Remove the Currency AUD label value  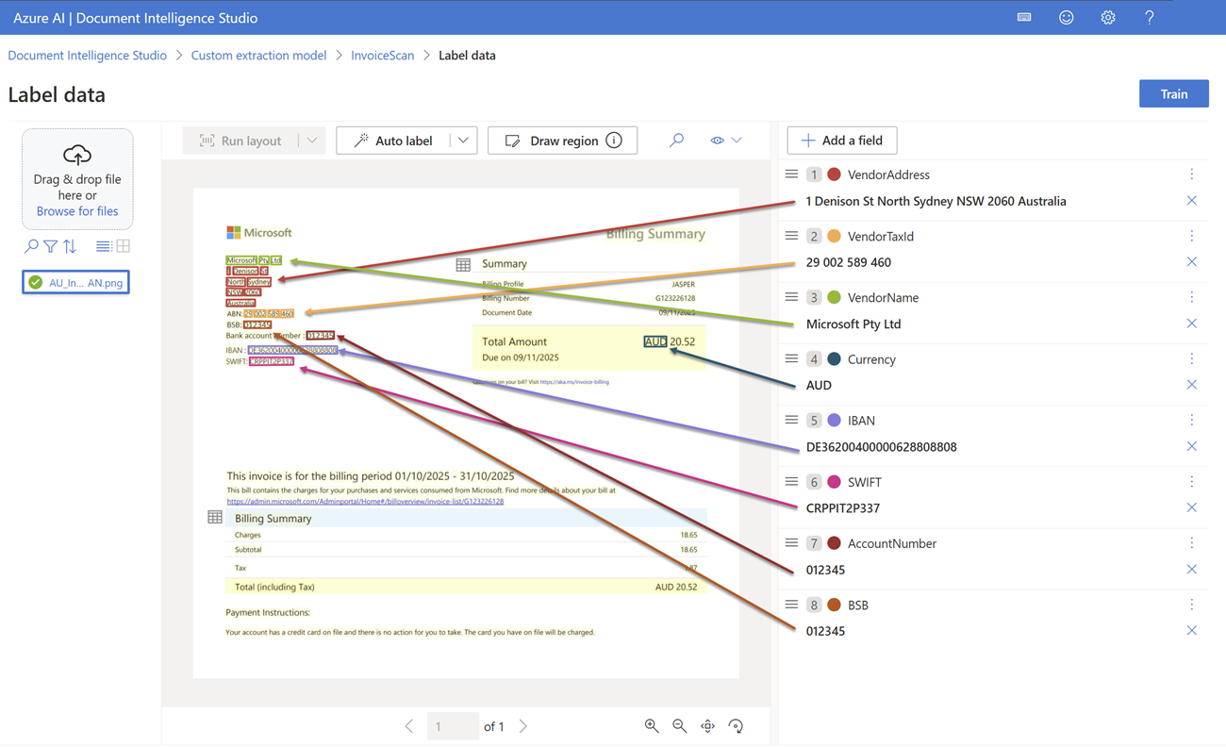[x=1192, y=385]
